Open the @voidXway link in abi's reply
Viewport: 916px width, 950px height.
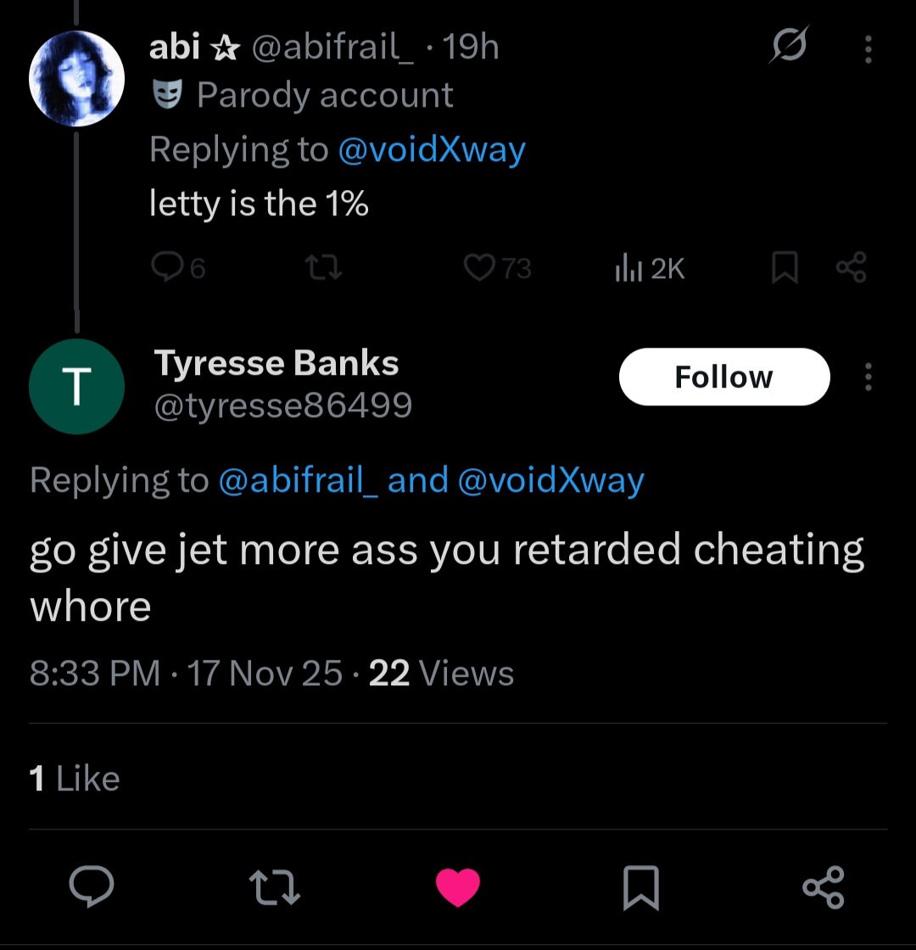click(432, 149)
